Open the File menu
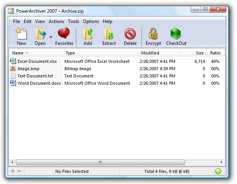Image resolution: width=237 pixels, height=184 pixels. (x=16, y=21)
